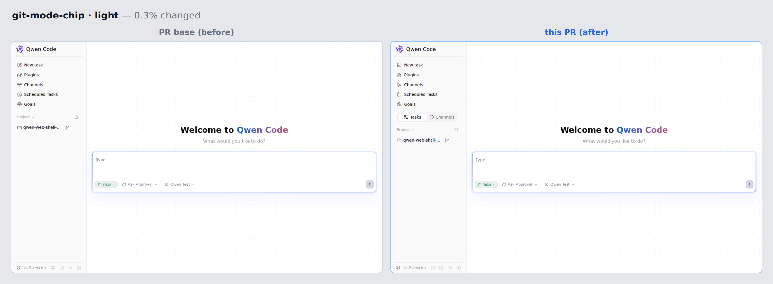Click the Scheduled Tasks calendar icon in the after pane
Screen dimensions: 773x284
(x=399, y=95)
